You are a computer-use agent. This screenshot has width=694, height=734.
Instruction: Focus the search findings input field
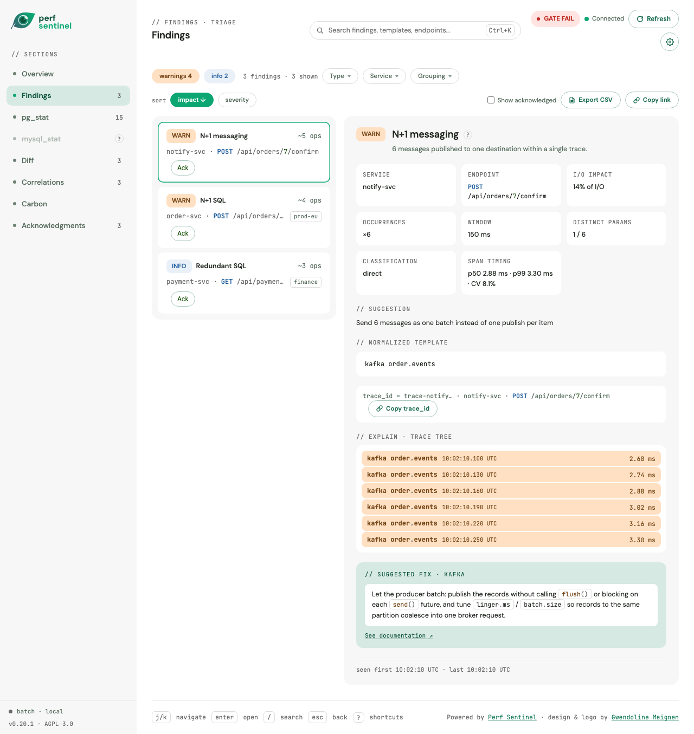[x=415, y=30]
